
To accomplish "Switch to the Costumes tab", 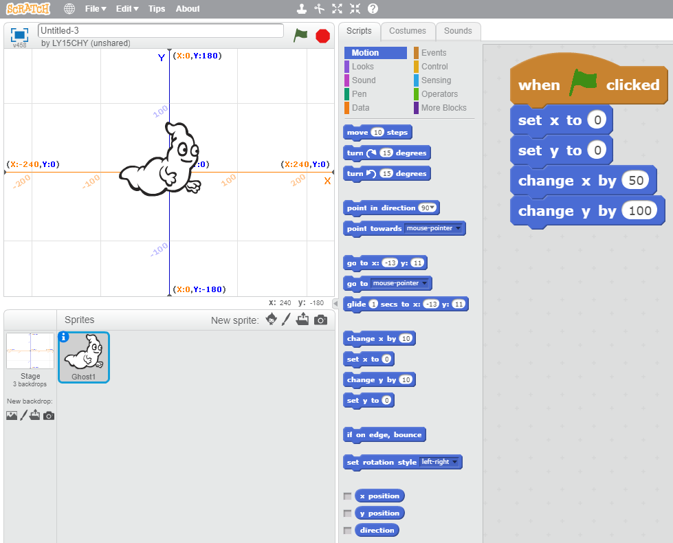I will [407, 31].
